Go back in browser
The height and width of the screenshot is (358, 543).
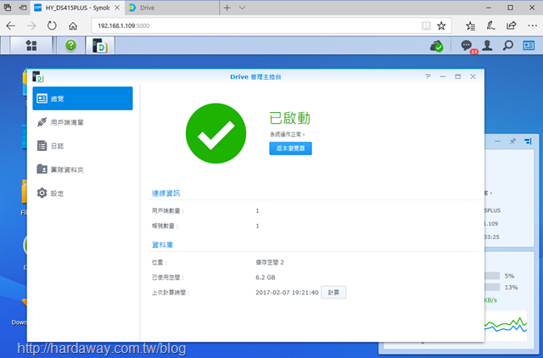pyautogui.click(x=11, y=25)
